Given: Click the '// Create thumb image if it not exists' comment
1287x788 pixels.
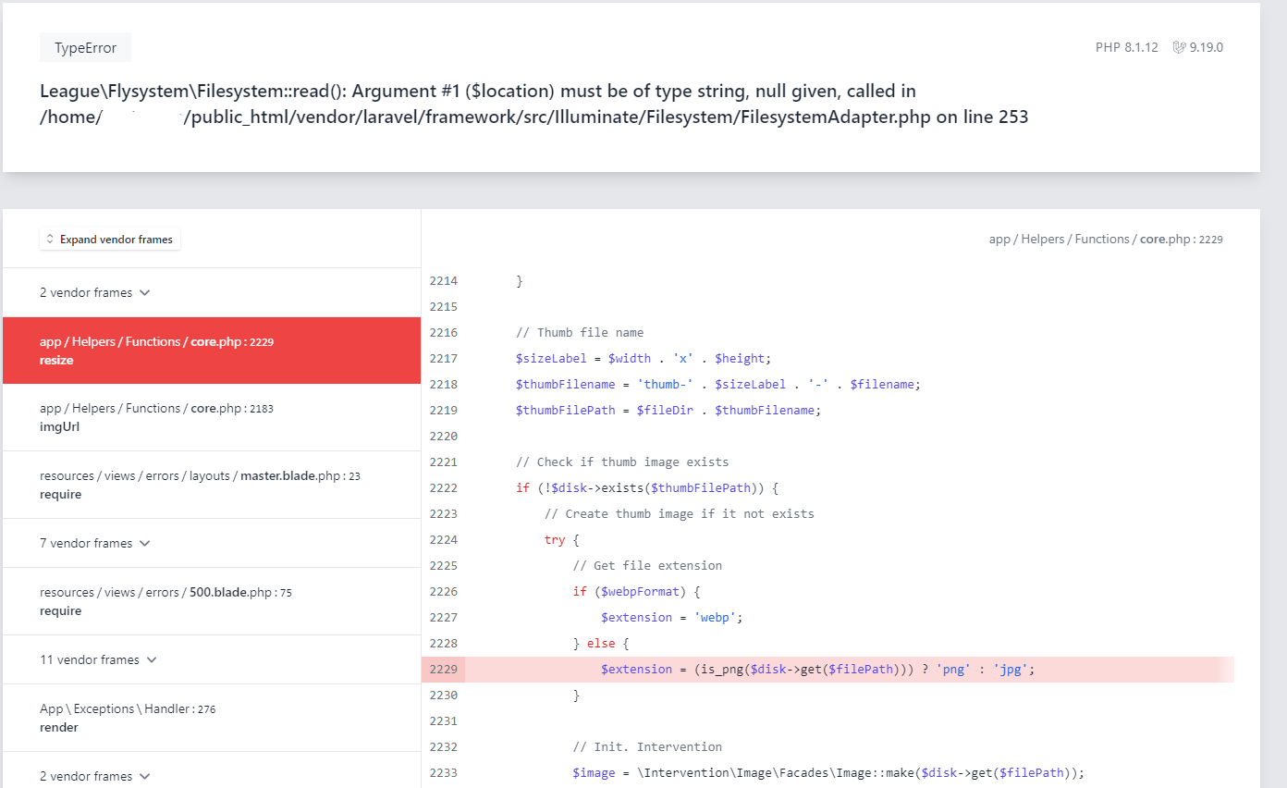Looking at the screenshot, I should coord(680,513).
